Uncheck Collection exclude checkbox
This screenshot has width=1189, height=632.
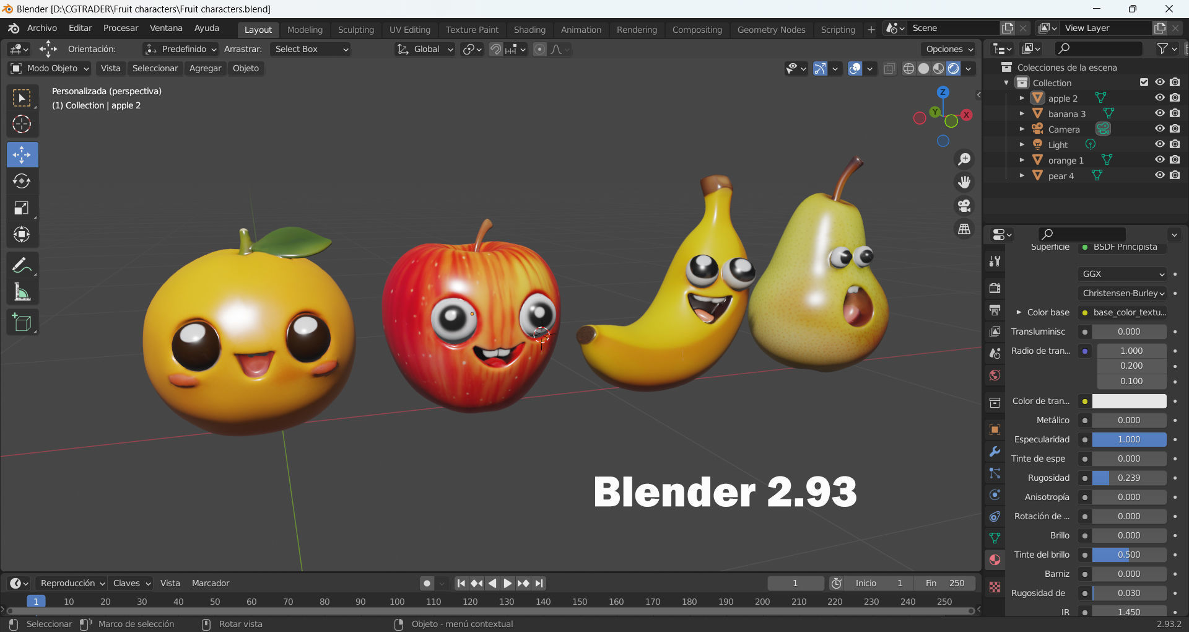[x=1144, y=82]
